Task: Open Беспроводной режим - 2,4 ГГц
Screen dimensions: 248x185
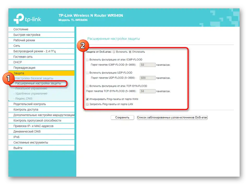Action: click(x=41, y=51)
